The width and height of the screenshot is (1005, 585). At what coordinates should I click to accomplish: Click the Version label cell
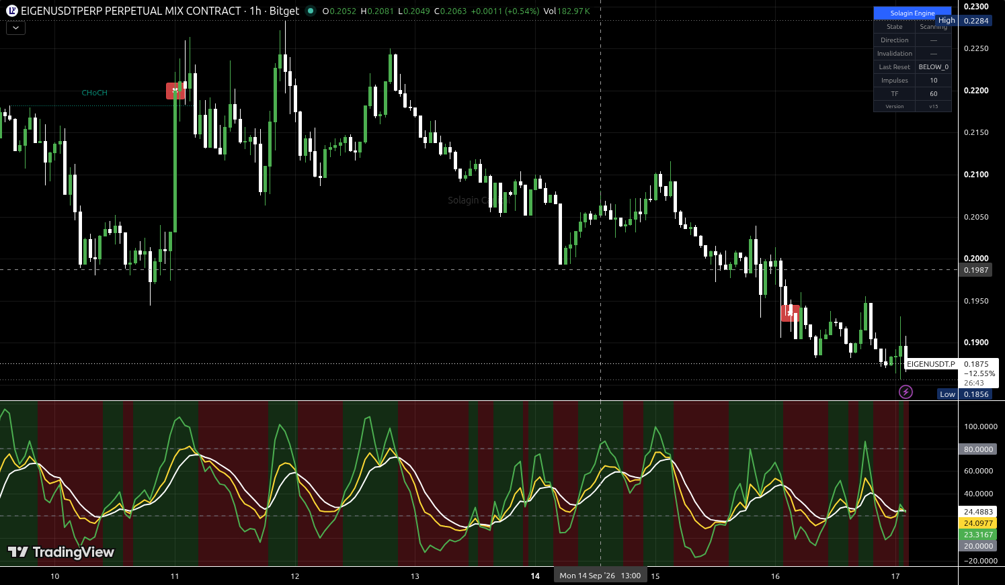[x=894, y=106]
